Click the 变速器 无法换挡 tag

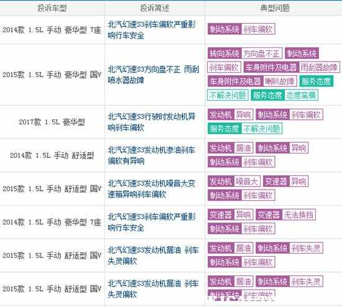point(286,215)
